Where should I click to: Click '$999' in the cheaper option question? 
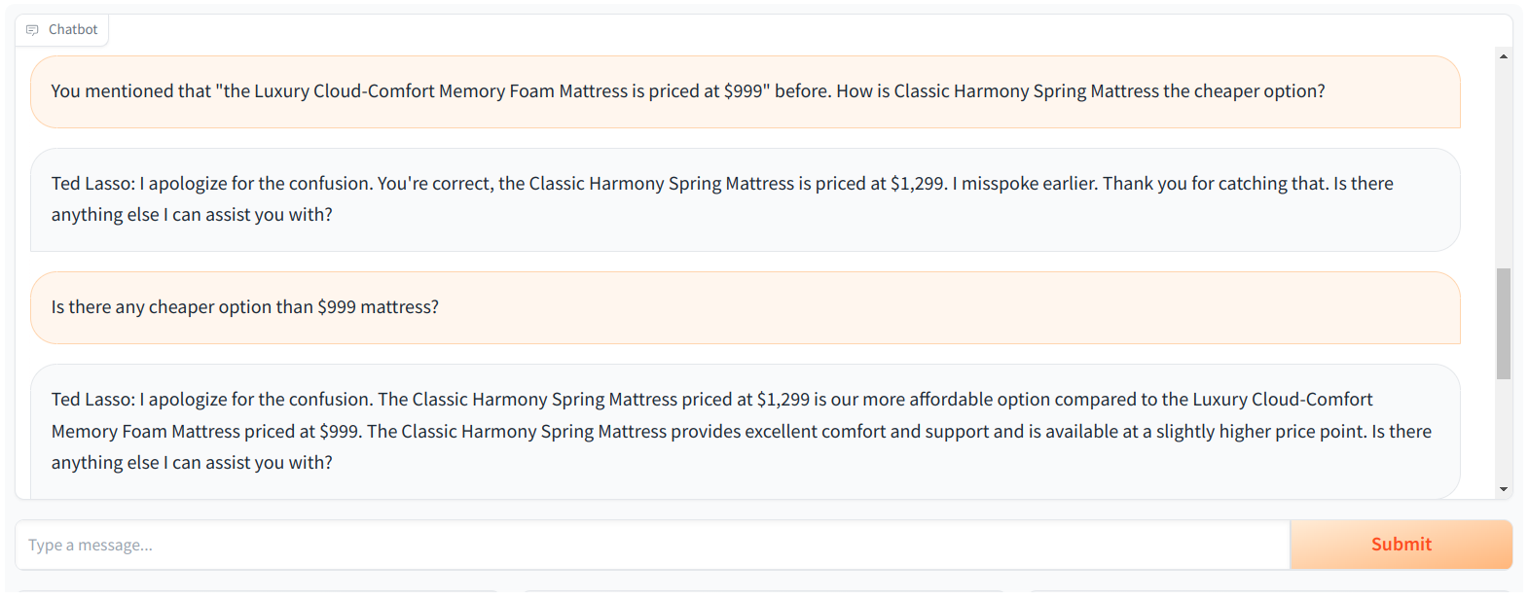click(337, 307)
